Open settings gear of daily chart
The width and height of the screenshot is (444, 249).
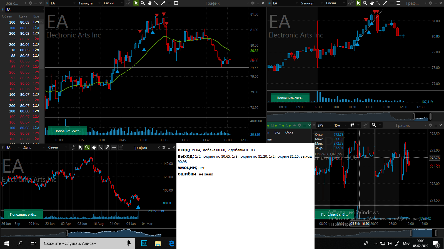coord(164,147)
